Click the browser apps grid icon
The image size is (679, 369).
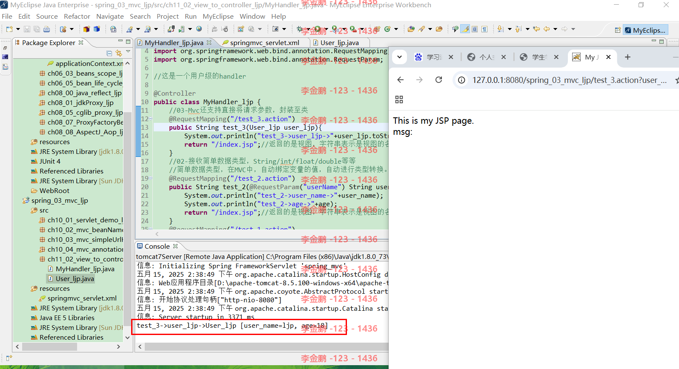click(399, 99)
